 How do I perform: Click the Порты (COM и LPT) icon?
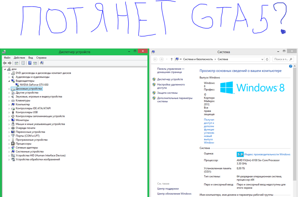click(x=13, y=136)
